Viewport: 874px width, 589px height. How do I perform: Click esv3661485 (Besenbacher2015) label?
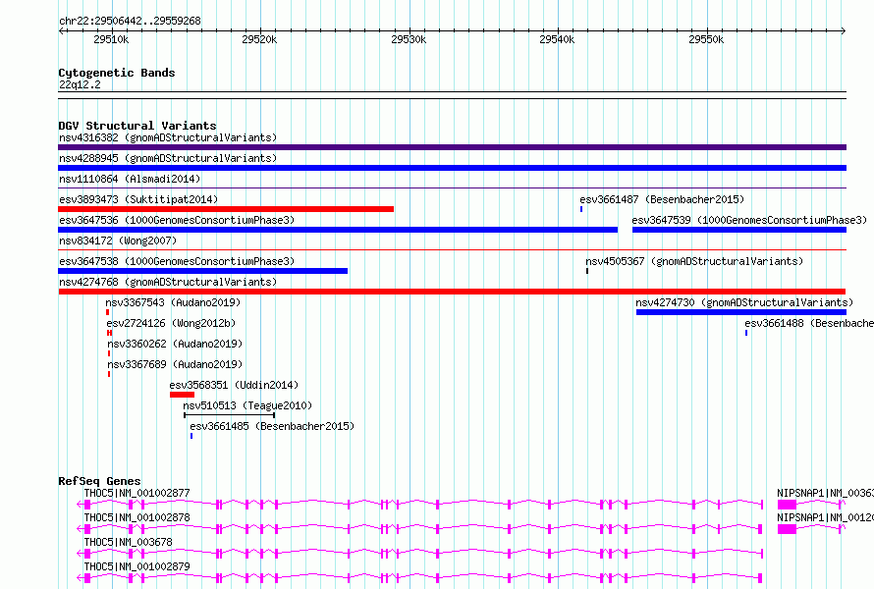272,426
